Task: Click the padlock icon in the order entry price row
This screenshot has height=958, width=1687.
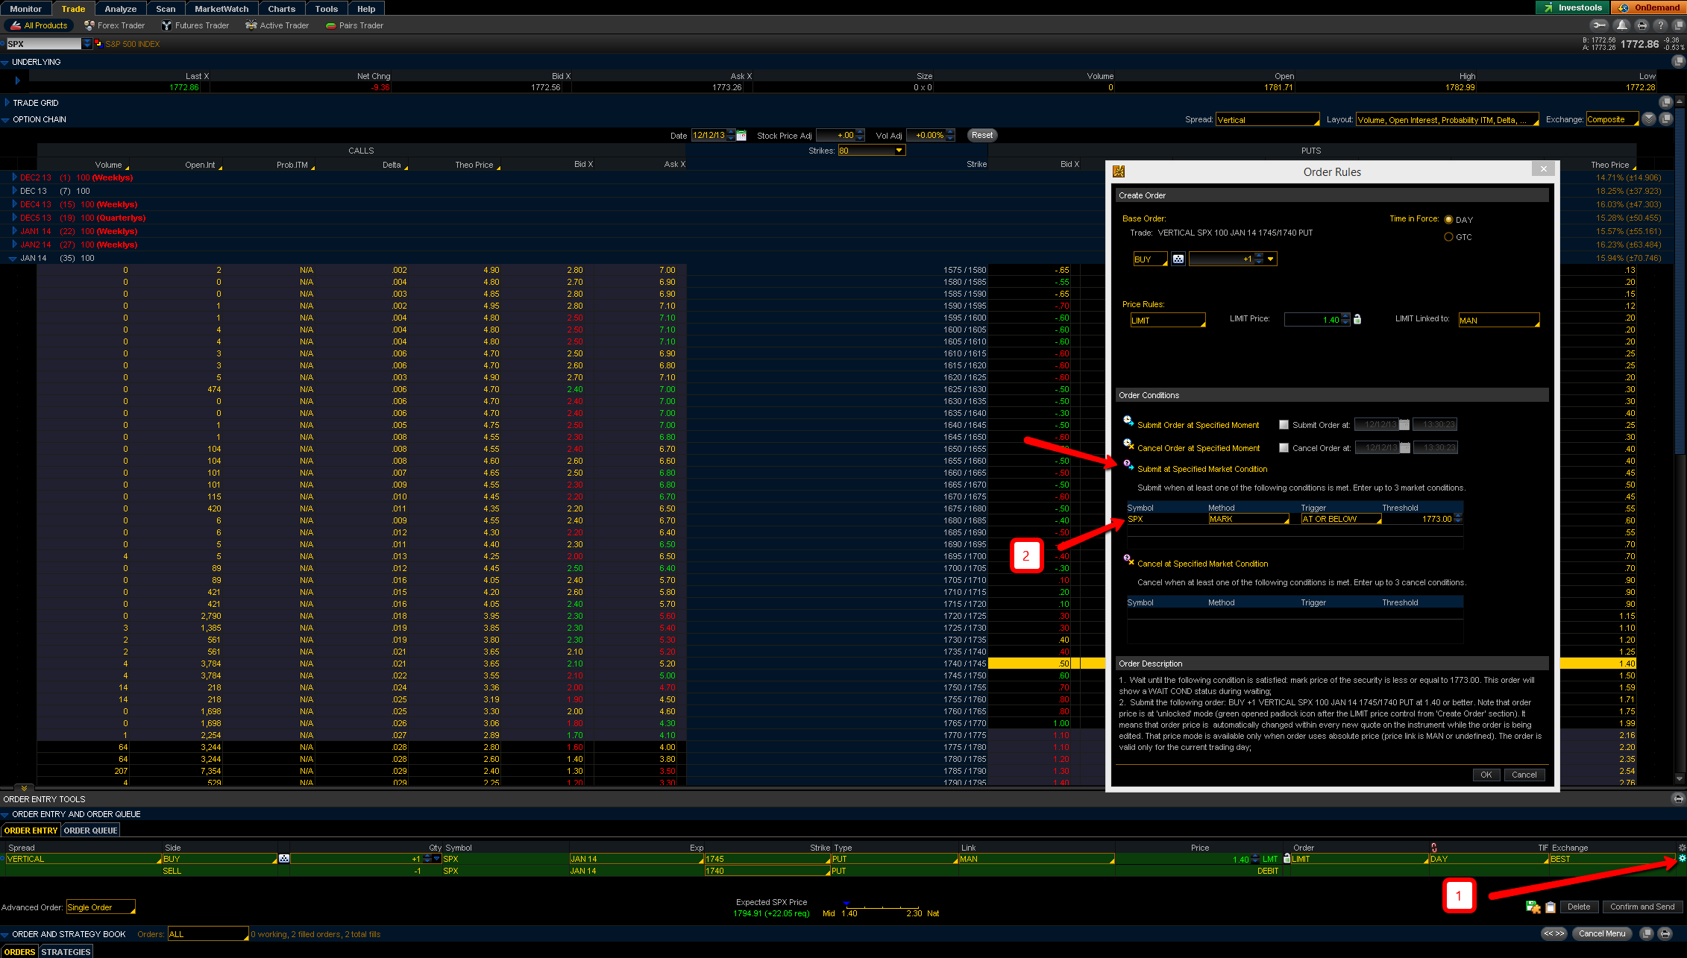Action: (1287, 859)
